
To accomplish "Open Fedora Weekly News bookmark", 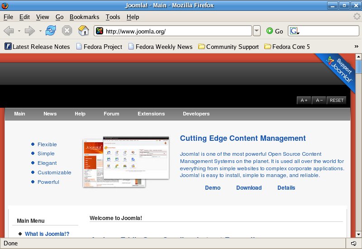I will coord(161,47).
